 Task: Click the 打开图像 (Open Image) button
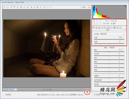pos(96,95)
